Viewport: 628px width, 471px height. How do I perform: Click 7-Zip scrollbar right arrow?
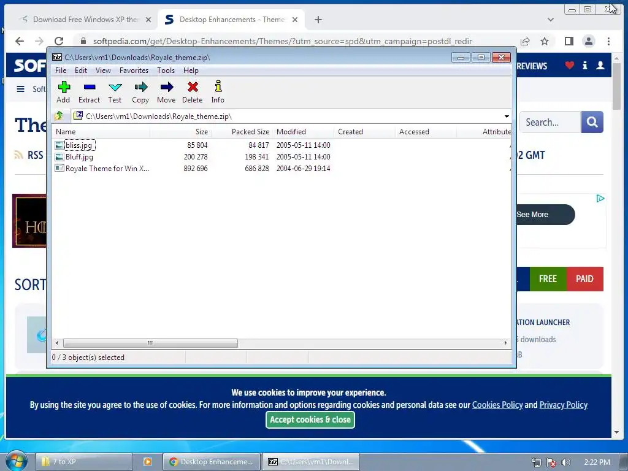505,343
